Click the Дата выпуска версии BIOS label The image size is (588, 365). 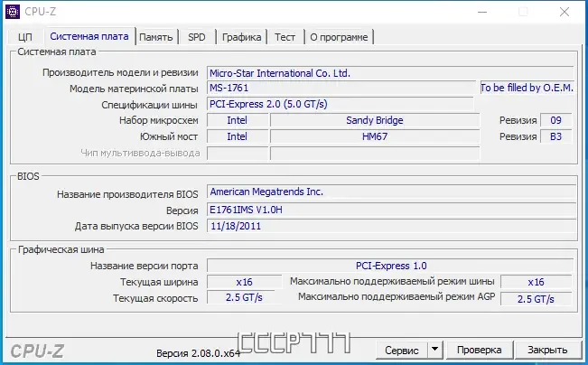pos(136,226)
